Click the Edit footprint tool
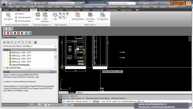193x109 pixels. 55,16
